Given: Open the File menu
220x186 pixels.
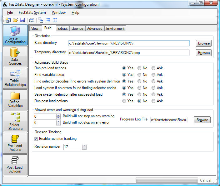Looking at the screenshot, I should point(10,13).
